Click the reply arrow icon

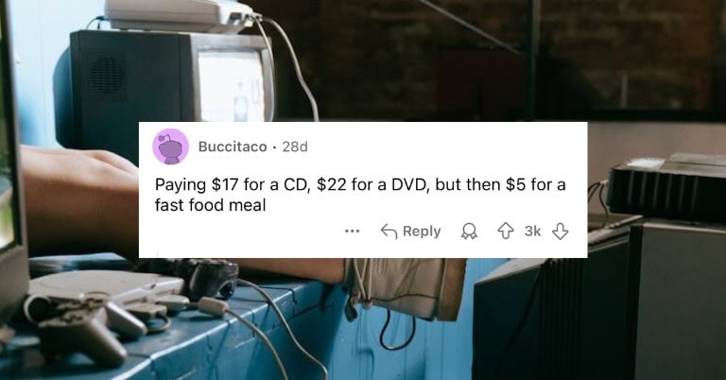[x=389, y=231]
